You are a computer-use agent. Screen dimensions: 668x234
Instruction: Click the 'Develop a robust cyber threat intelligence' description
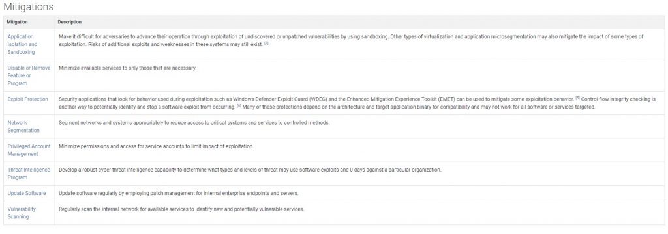[250, 170]
